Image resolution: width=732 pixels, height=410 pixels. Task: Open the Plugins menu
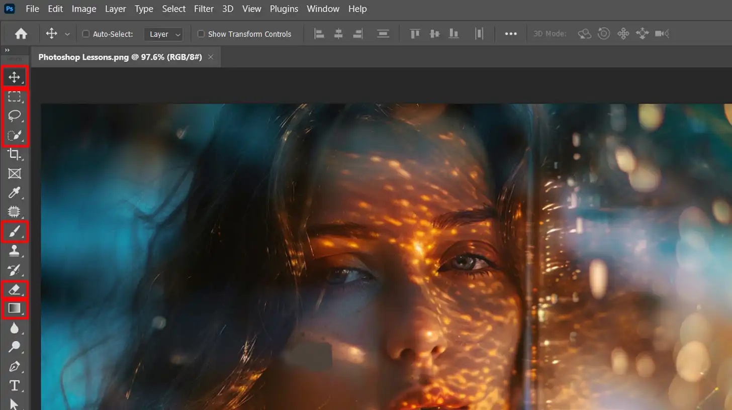click(x=284, y=9)
